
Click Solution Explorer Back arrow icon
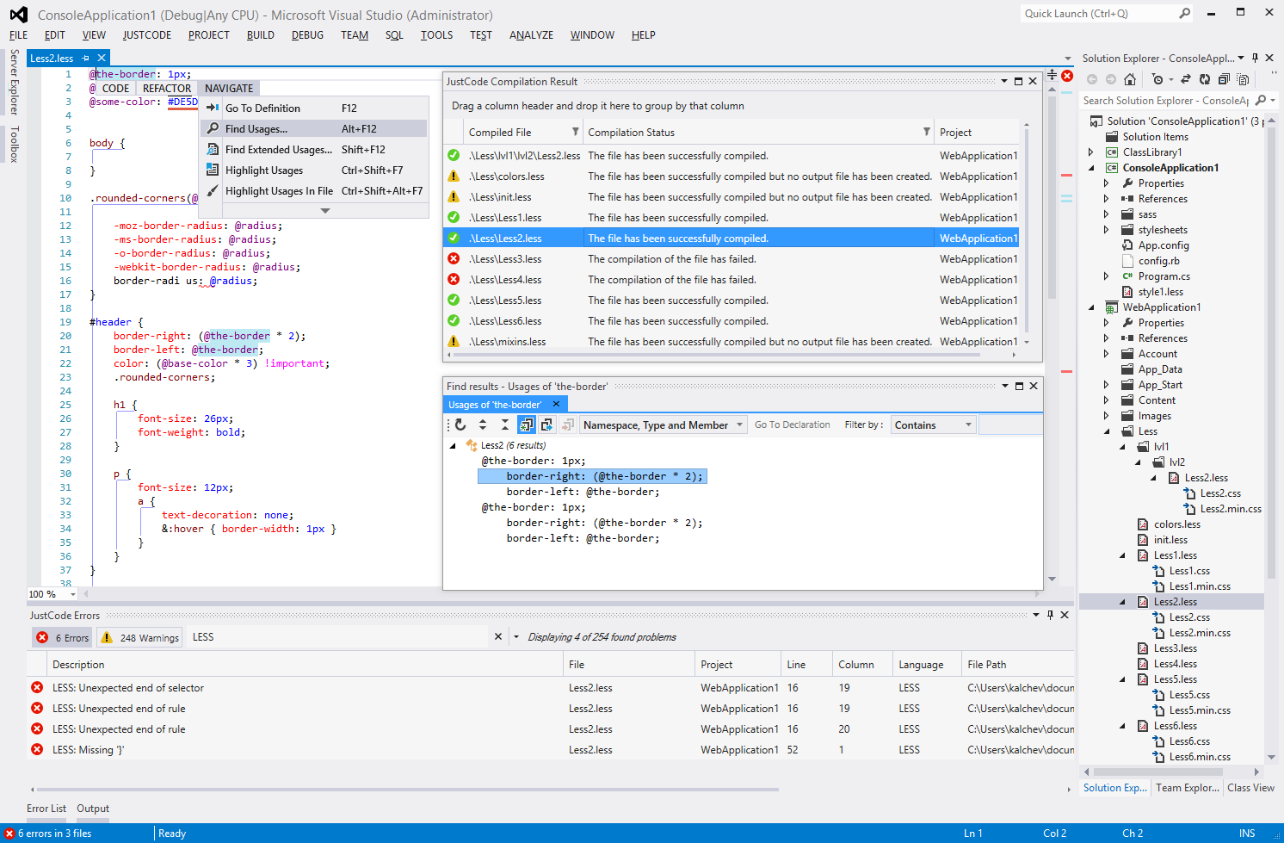1092,79
